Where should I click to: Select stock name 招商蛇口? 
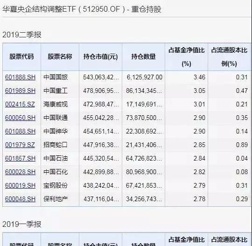click(56, 145)
